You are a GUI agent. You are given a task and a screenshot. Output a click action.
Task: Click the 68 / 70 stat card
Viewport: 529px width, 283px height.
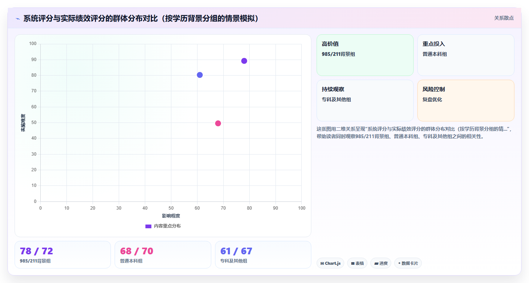point(163,255)
